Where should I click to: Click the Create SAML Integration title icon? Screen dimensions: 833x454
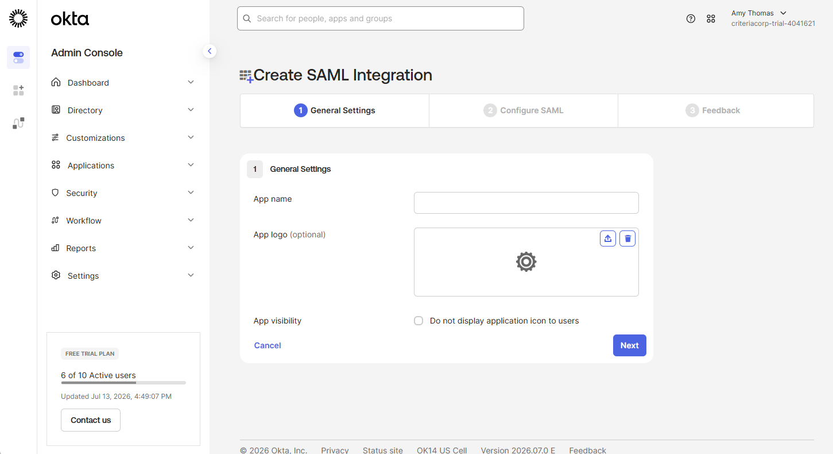[246, 76]
